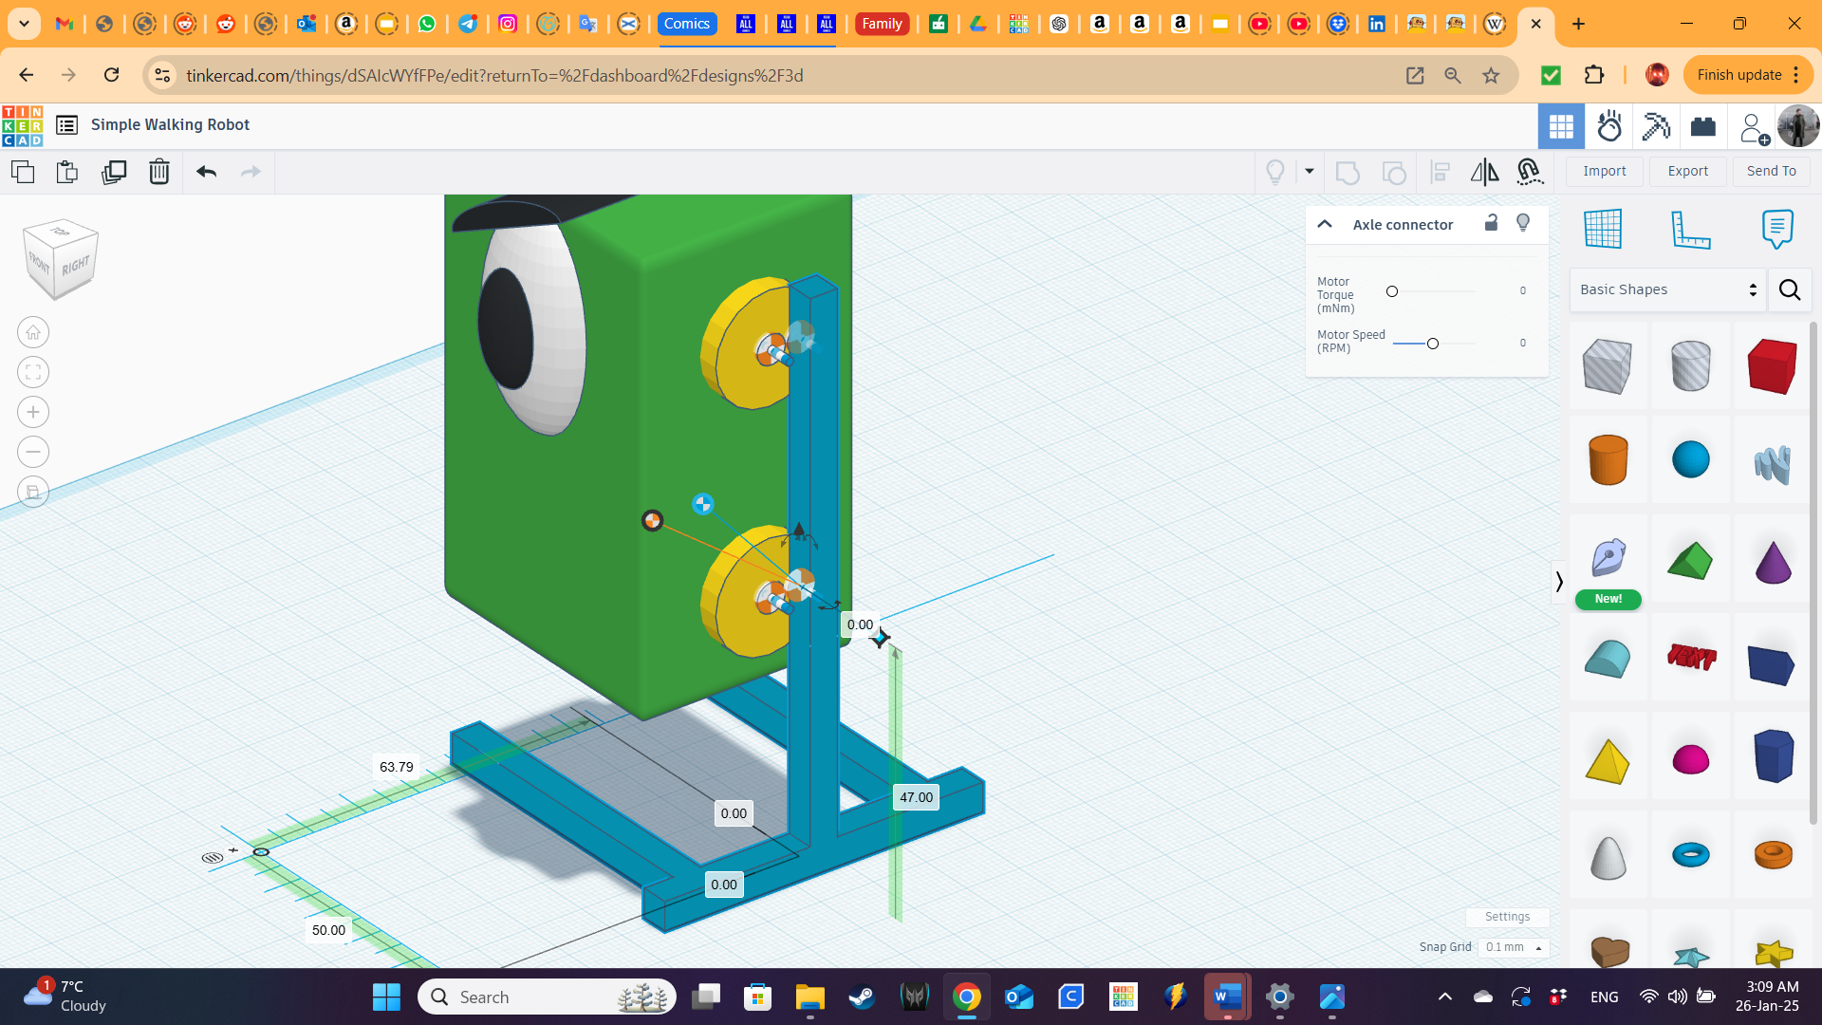This screenshot has height=1025, width=1822.
Task: Open the Notes panel tab
Action: (1777, 228)
